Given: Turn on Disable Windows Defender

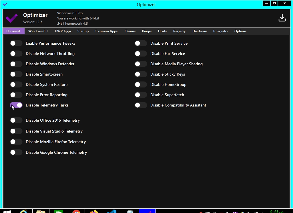Looking at the screenshot, I should click(16, 64).
